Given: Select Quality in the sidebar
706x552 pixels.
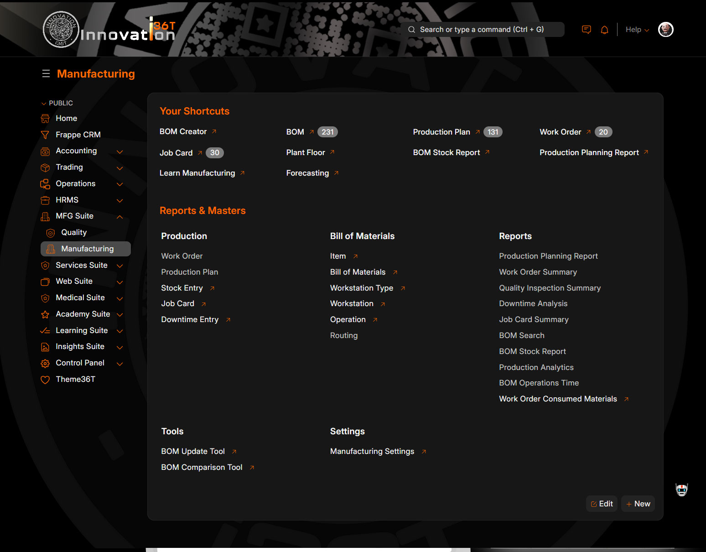Looking at the screenshot, I should pos(74,233).
